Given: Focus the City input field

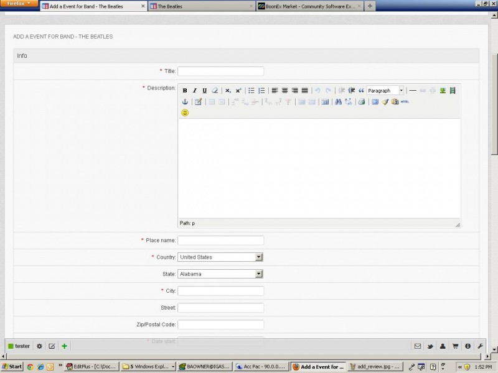Looking at the screenshot, I should (221, 290).
